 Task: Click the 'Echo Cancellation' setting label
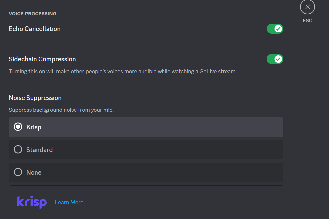tap(35, 29)
